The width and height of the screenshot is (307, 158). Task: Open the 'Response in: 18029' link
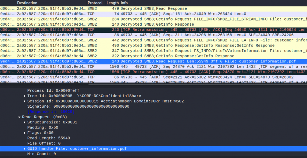[x=51, y=112]
